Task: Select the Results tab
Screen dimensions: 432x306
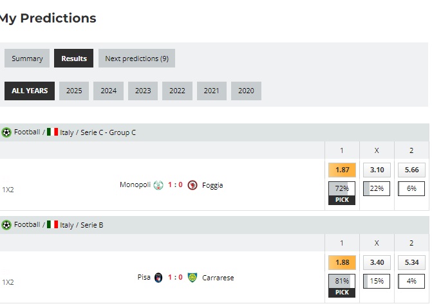Action: [x=74, y=59]
